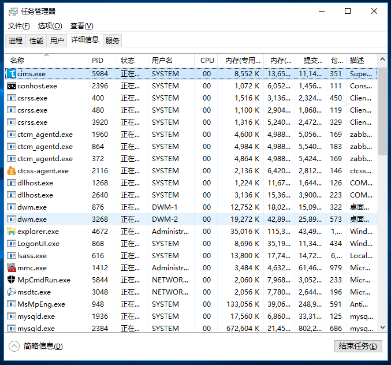Click icon of ctcm_agentd.exe PID 864
Screen dimensions: 391x365
pyautogui.click(x=12, y=146)
